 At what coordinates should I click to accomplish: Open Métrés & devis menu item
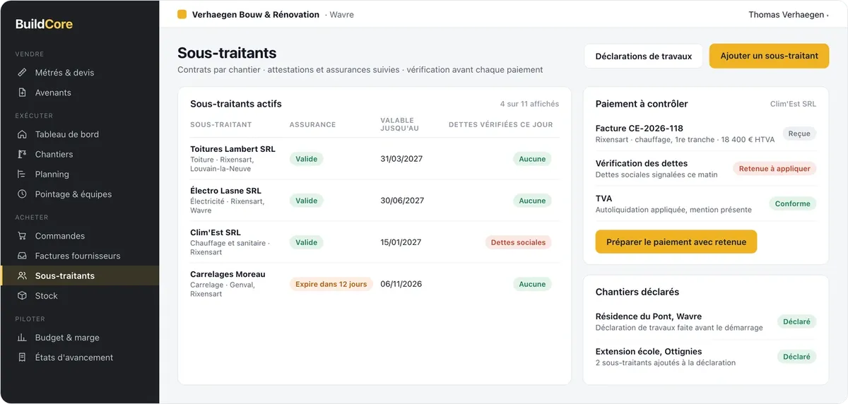(79, 73)
